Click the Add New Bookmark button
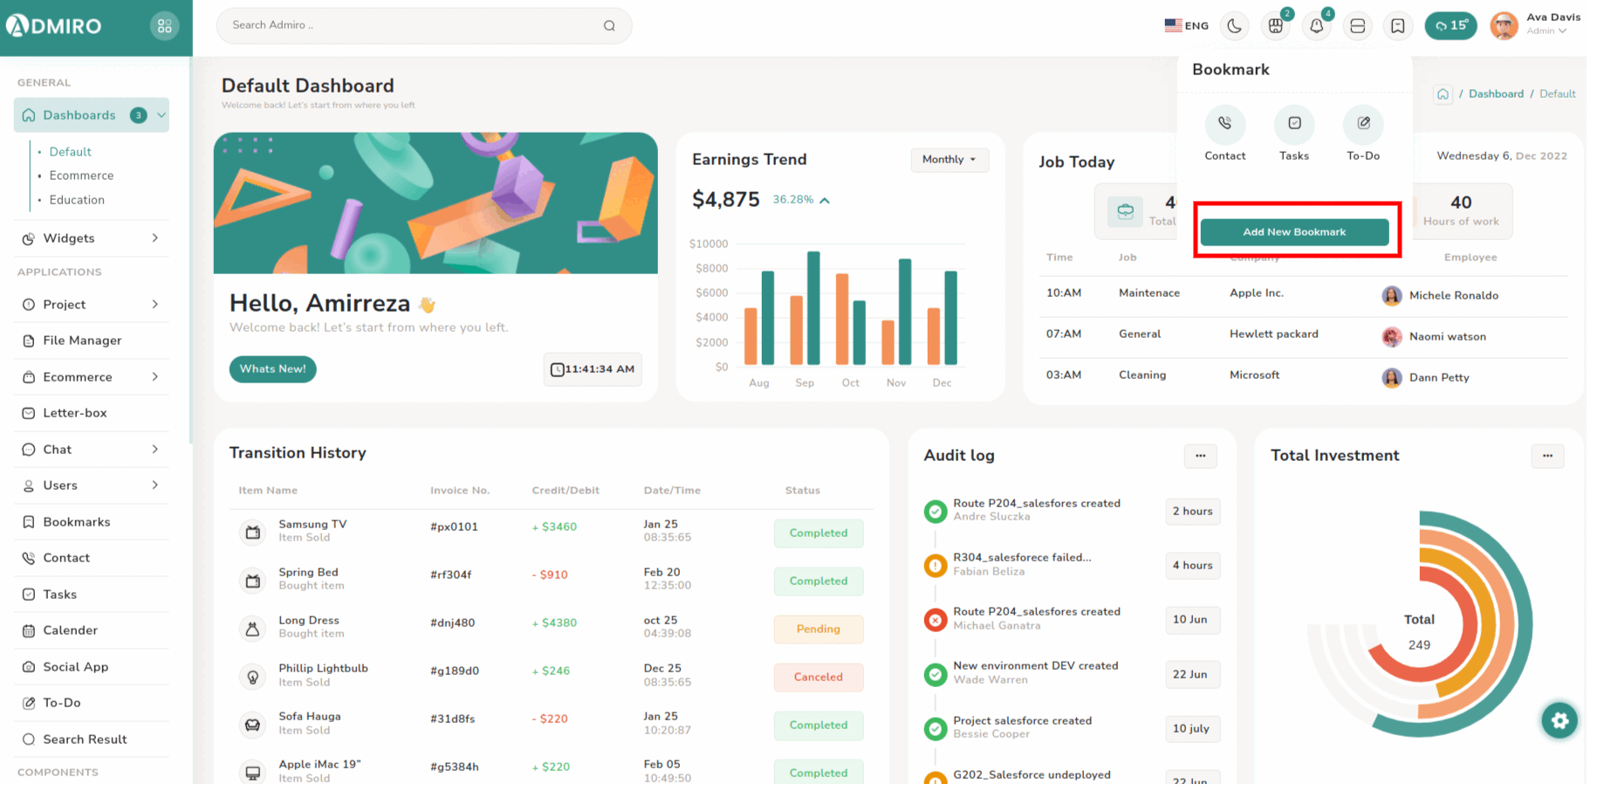This screenshot has width=1597, height=791. click(x=1294, y=232)
